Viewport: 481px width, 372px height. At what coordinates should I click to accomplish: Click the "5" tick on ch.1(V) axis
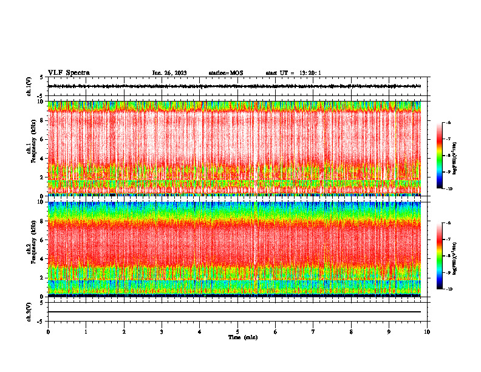point(43,77)
